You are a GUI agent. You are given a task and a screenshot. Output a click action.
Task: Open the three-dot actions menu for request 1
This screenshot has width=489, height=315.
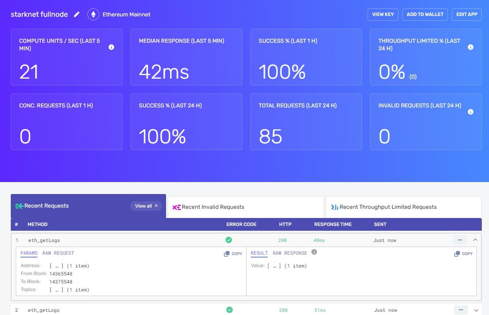click(460, 240)
